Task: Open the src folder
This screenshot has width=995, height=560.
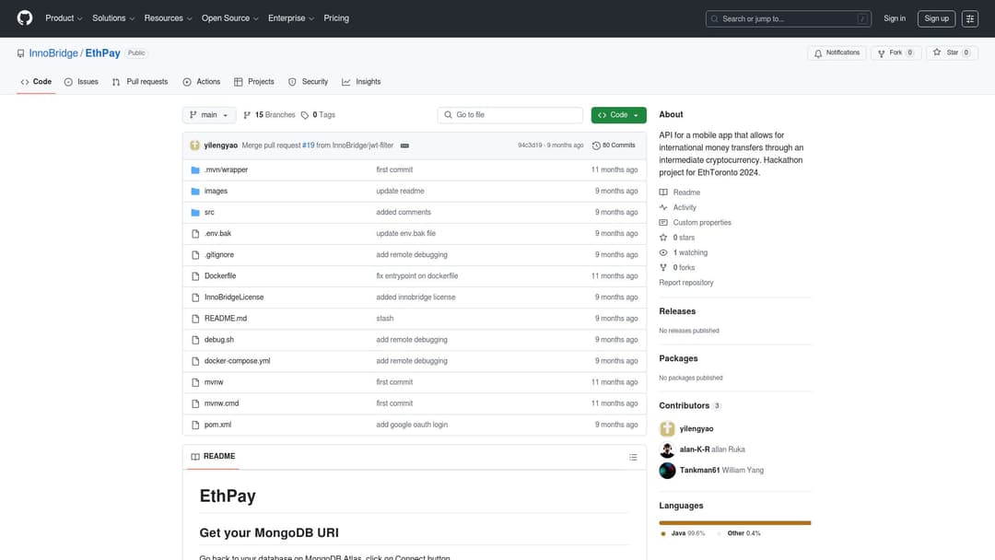Action: click(209, 213)
